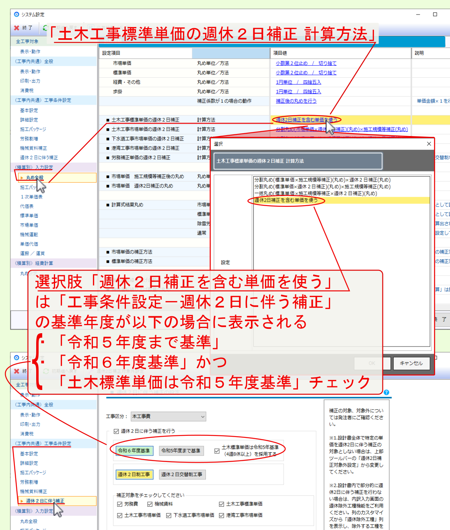This screenshot has height=530, width=450.
Task: Click the greyed OK button in 選択 dialog
Action: pos(372,363)
